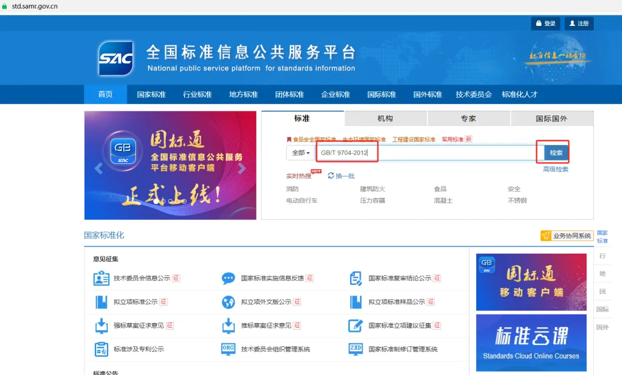Image resolution: width=622 pixels, height=375 pixels.
Task: Click the refresh icon beside 换一批
Action: tap(331, 175)
